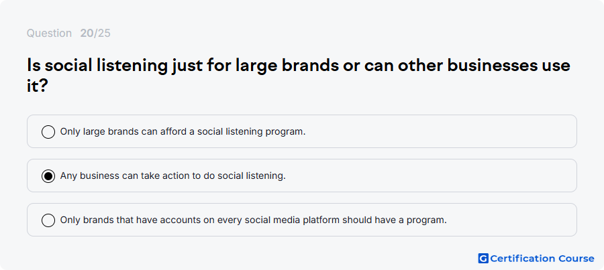The width and height of the screenshot is (604, 270).
Task: Select the filled 'Any business can take action' radio
Action: [x=48, y=176]
